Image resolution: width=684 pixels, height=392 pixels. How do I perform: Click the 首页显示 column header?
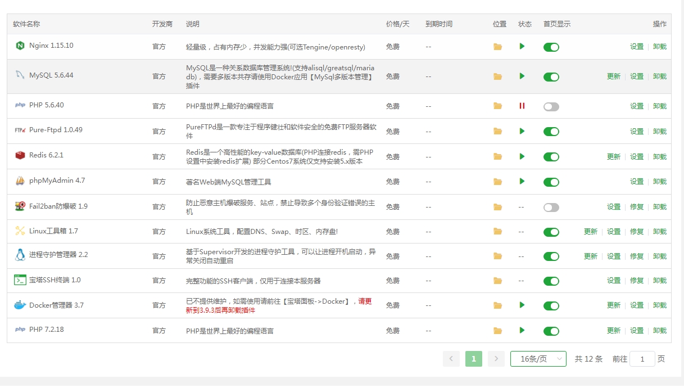coord(557,24)
